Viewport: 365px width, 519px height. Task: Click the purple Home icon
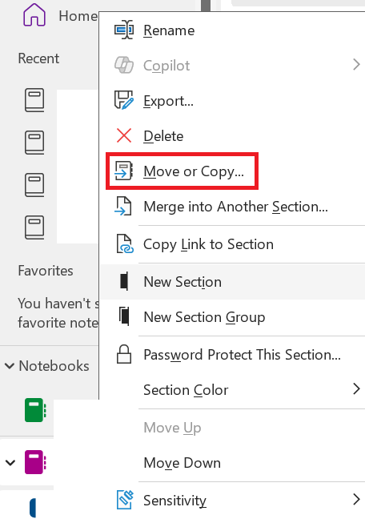[x=34, y=15]
